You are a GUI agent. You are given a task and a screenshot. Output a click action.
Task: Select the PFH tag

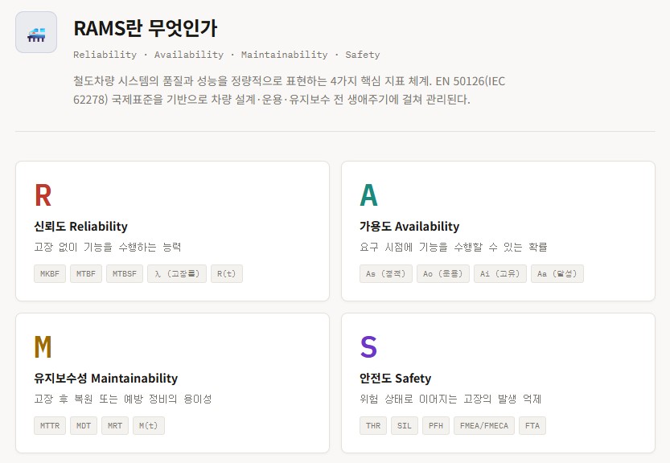pos(436,426)
